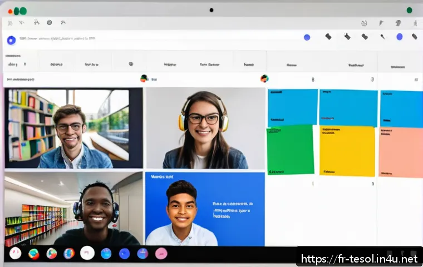Select the salmon pink sticky note
This screenshot has width=423, height=267.
coord(401,152)
